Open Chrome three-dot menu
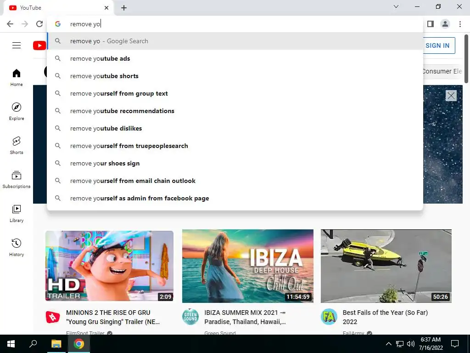 [460, 24]
